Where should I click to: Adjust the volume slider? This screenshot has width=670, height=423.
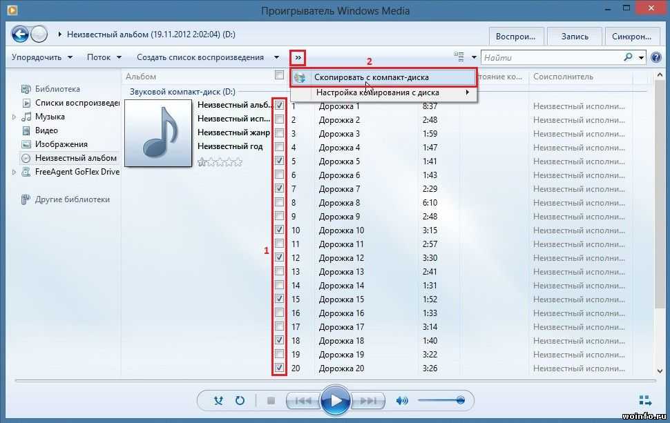click(x=441, y=400)
